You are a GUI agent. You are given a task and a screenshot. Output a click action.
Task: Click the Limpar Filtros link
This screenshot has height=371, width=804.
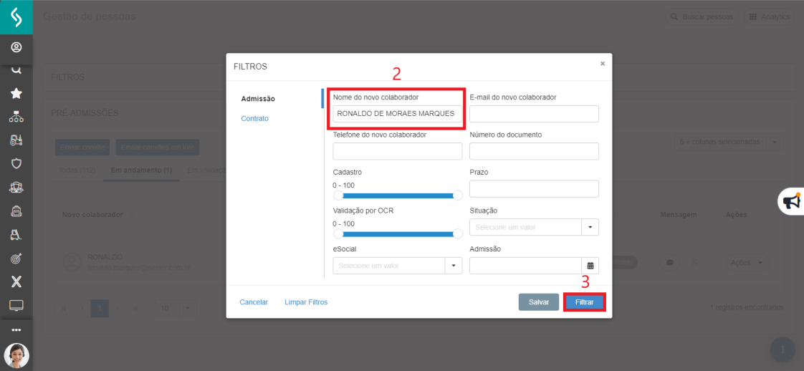(306, 302)
